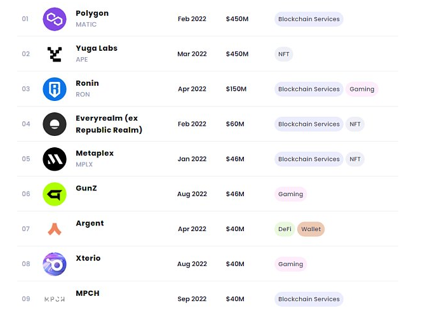
Task: Click rank number 05
Action: click(26, 159)
